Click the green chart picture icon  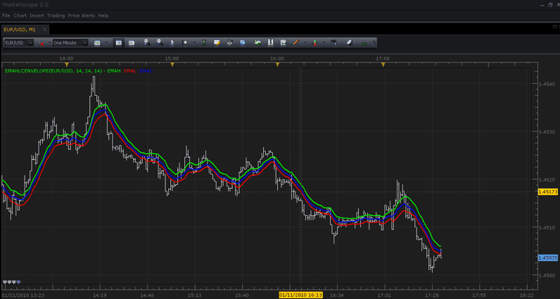pyautogui.click(x=257, y=43)
